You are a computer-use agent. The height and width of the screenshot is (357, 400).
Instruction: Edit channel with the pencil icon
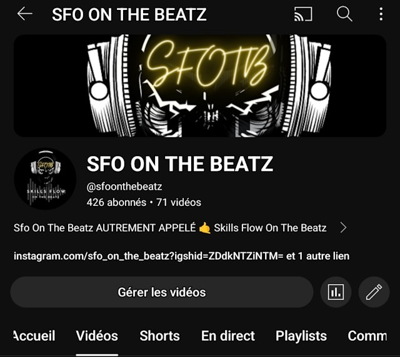pos(374,292)
